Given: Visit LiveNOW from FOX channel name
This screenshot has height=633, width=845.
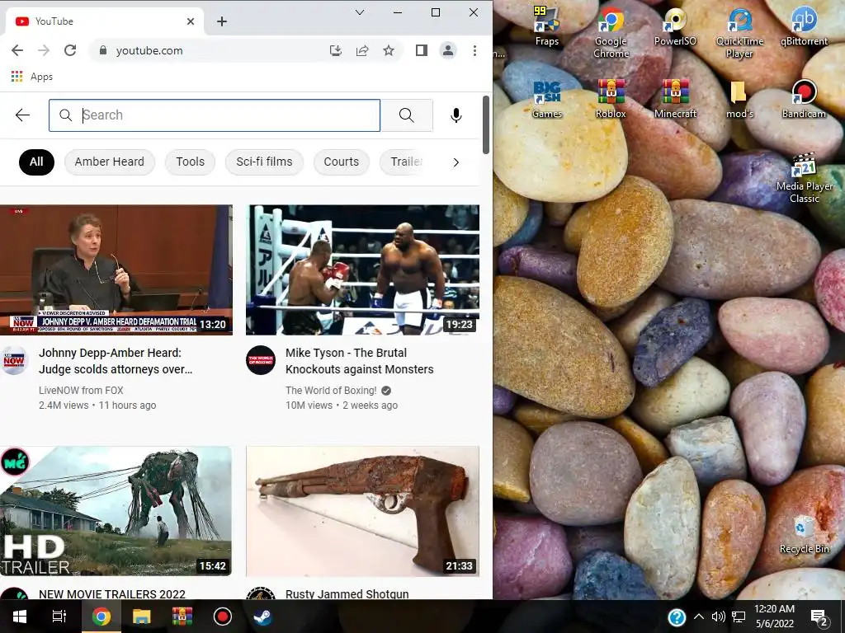Looking at the screenshot, I should pos(81,390).
